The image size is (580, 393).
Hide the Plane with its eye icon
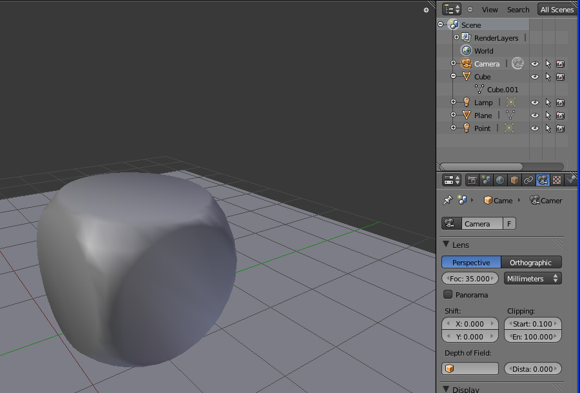coord(534,116)
